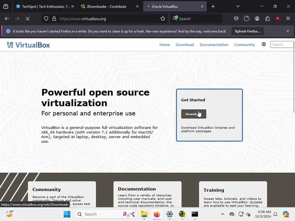Dismiss the Firefox refresh notification bar
295x221 pixels.
(x=288, y=31)
